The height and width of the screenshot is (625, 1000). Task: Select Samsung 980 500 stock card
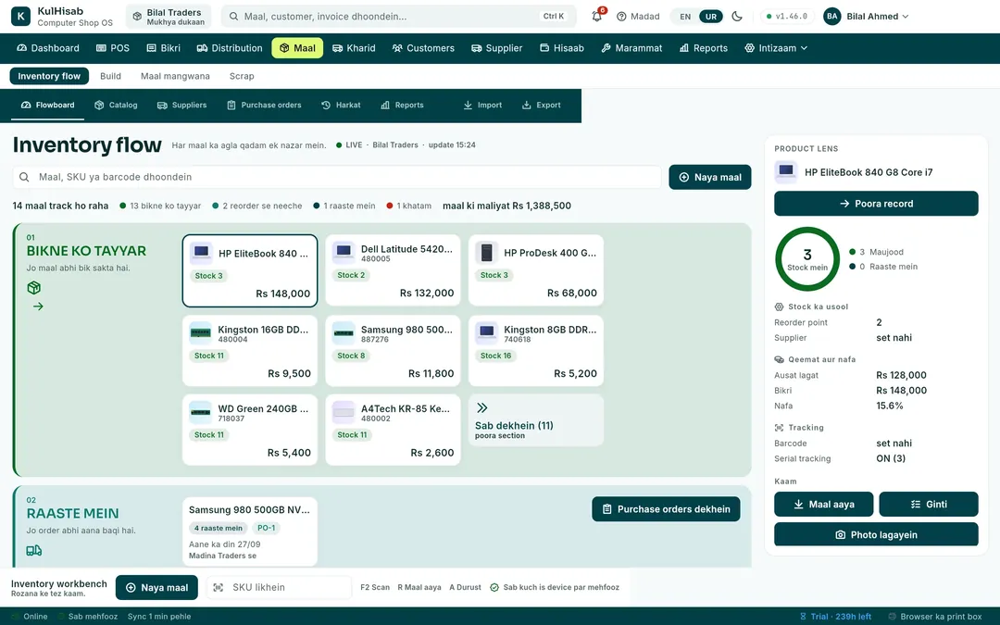[393, 351]
